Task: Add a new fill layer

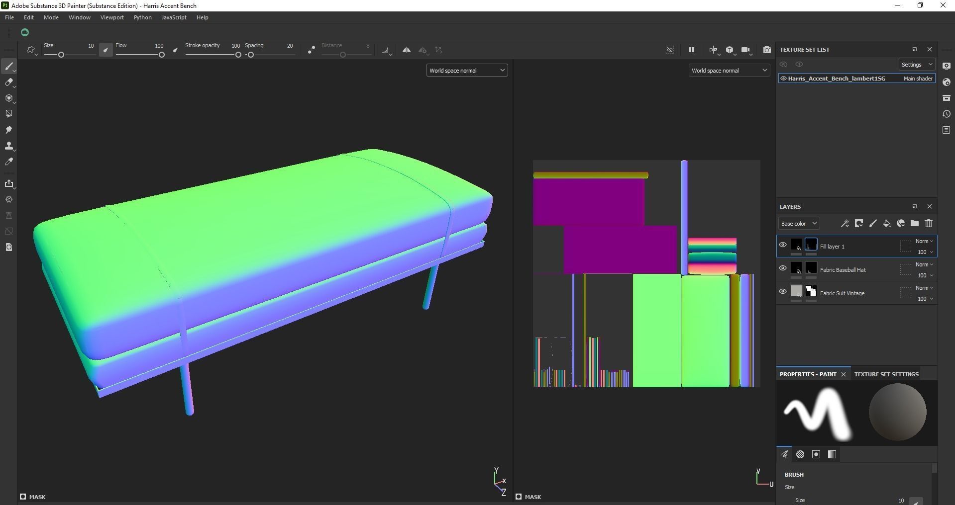Action: point(886,224)
